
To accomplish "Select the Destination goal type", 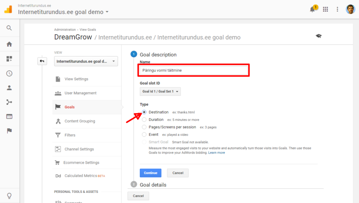I will [x=144, y=112].
